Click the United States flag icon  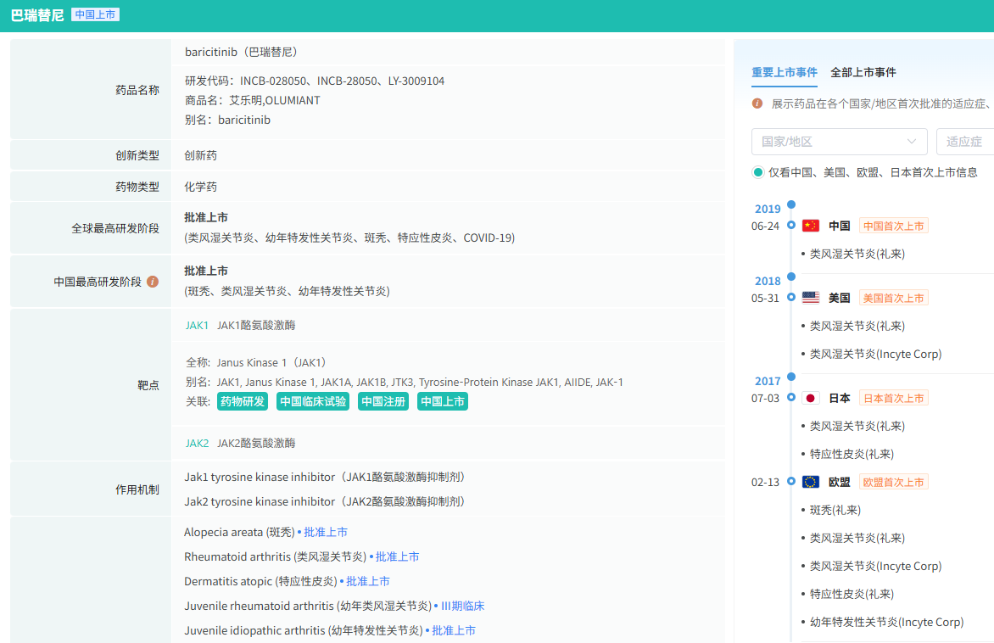point(811,298)
